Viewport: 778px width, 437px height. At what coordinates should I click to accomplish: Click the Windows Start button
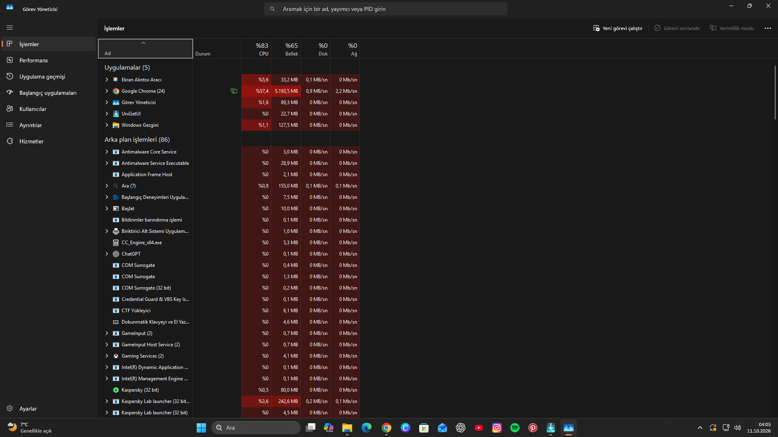click(x=201, y=428)
